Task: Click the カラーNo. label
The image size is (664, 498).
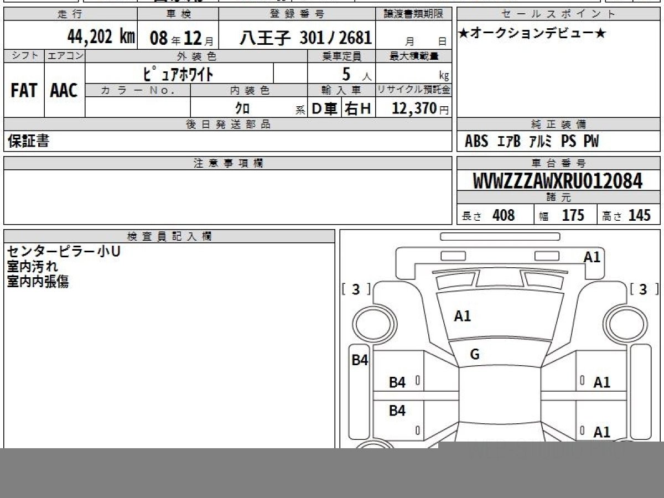Action: 138,90
